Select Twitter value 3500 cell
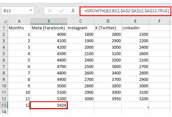 (x=108, y=60)
